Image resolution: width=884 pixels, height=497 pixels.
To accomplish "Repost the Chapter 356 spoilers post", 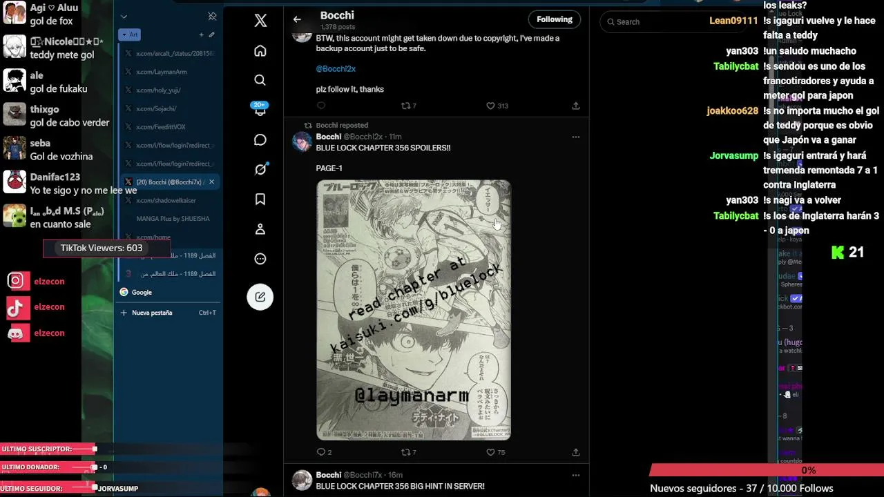I will tap(409, 452).
